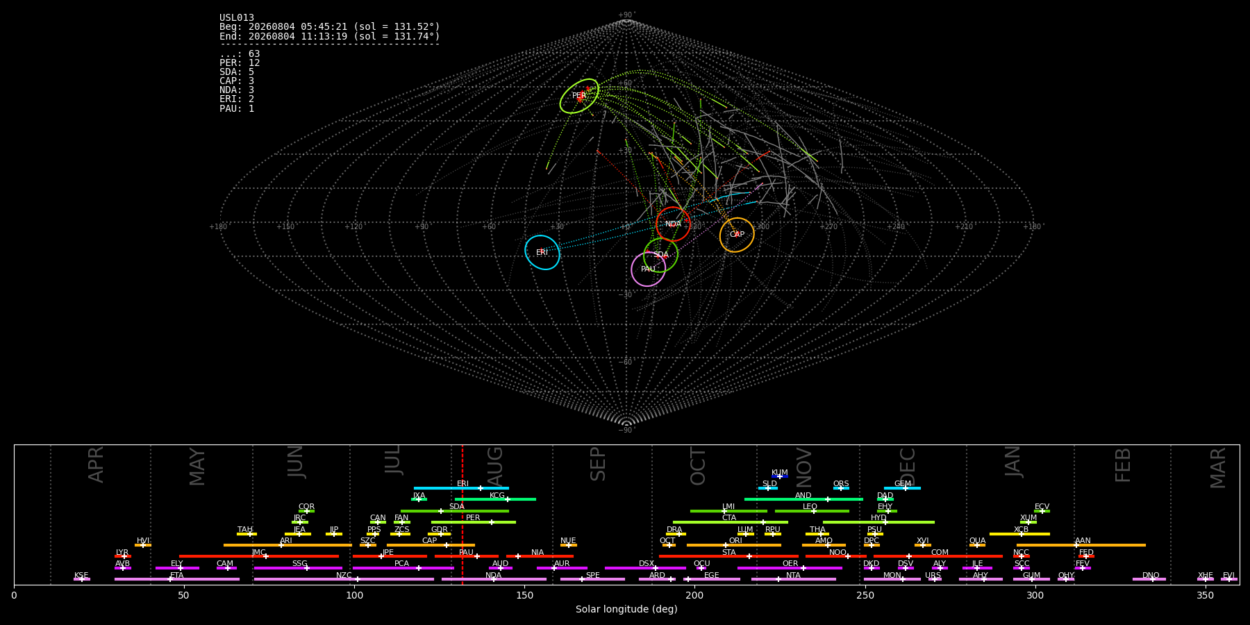Click the CAP orange radiant circle
The width and height of the screenshot is (1250, 625).
(737, 235)
